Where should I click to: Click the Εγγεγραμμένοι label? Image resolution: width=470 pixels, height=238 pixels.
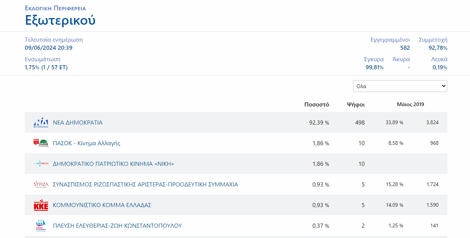(x=390, y=40)
